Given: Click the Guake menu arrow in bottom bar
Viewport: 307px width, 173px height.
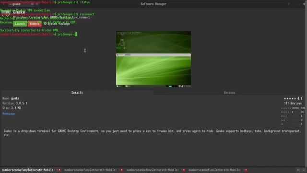Looking at the screenshot, I should pos(304,170).
